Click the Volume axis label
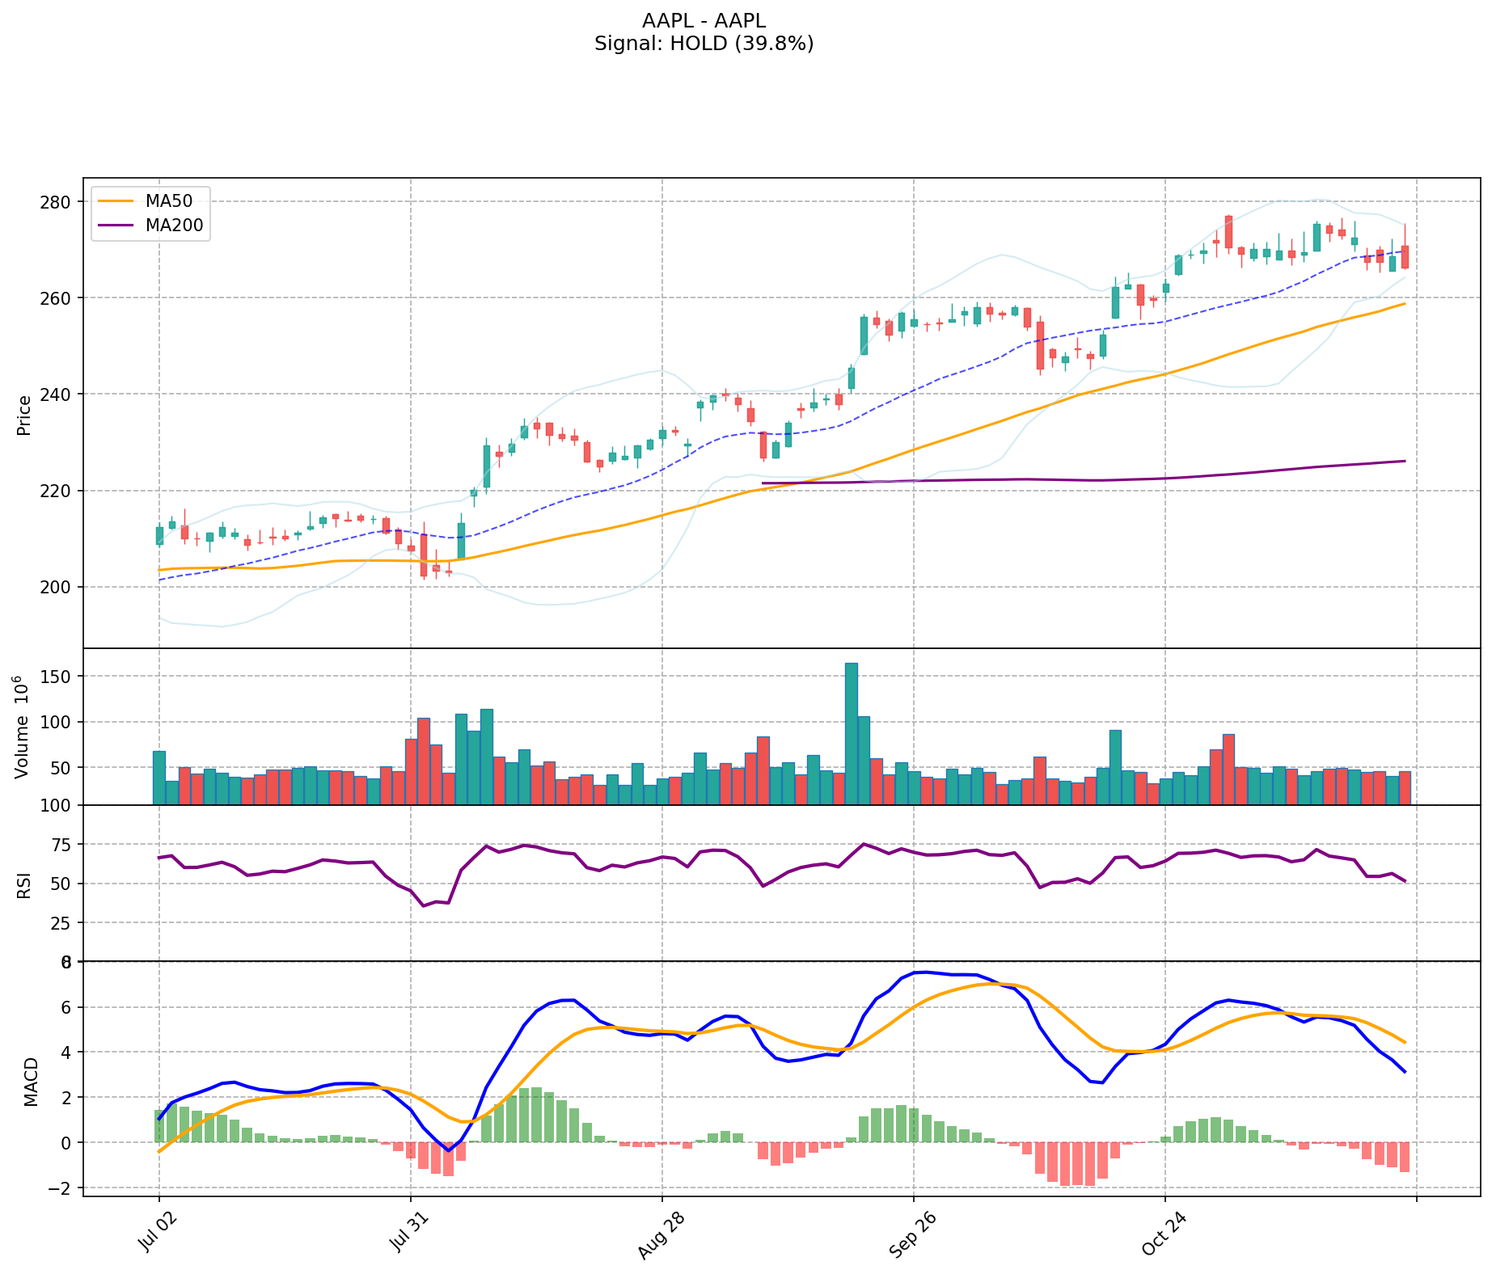 23,727
